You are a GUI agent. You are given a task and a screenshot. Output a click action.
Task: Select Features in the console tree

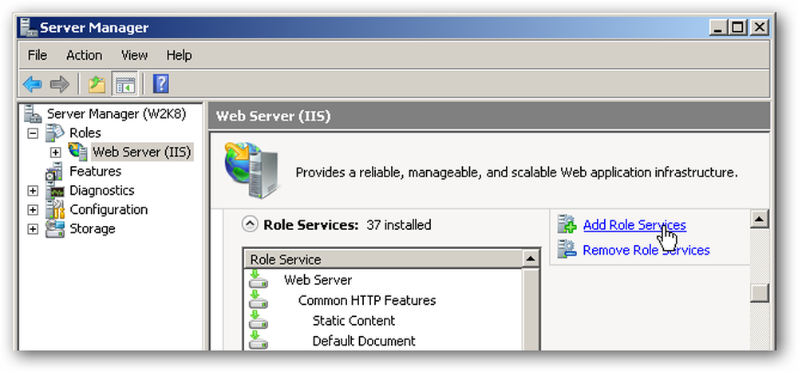click(x=95, y=171)
